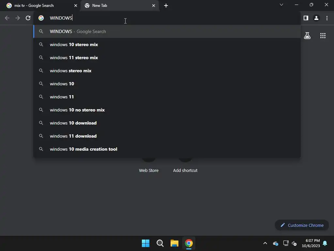Show hidden system tray icons chevron
The height and width of the screenshot is (251, 334).
tap(265, 243)
